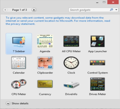Click the 'Calendar' label
Image resolution: width=120 pixels, height=109 pixels.
tap(19, 73)
